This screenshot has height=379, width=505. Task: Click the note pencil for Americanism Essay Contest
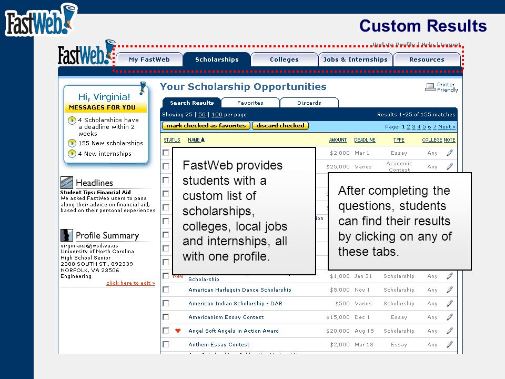pos(450,317)
